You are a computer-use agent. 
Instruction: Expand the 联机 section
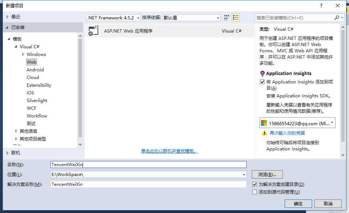click(7, 153)
